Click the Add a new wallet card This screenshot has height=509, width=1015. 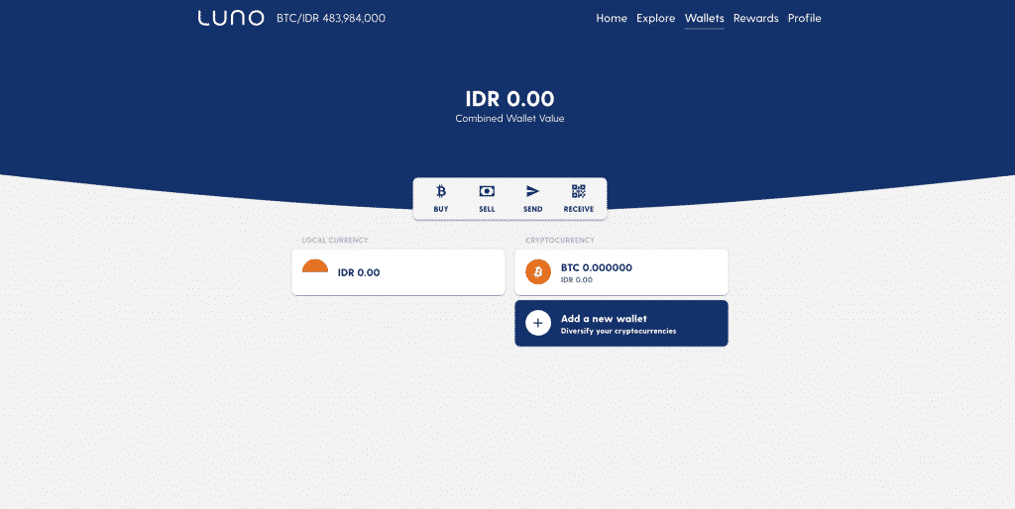click(x=621, y=323)
